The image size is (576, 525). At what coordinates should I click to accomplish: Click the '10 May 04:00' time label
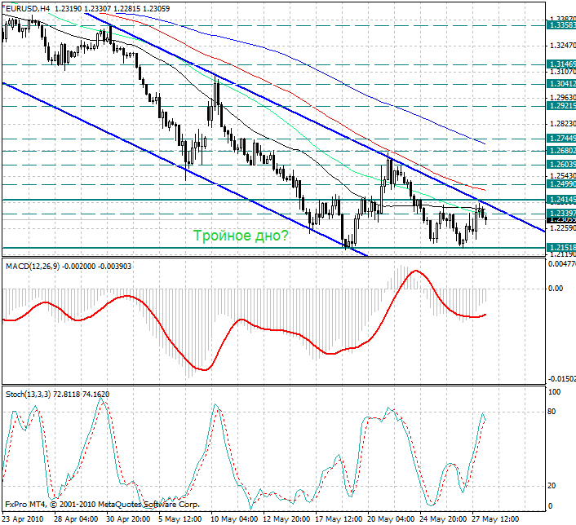234,519
